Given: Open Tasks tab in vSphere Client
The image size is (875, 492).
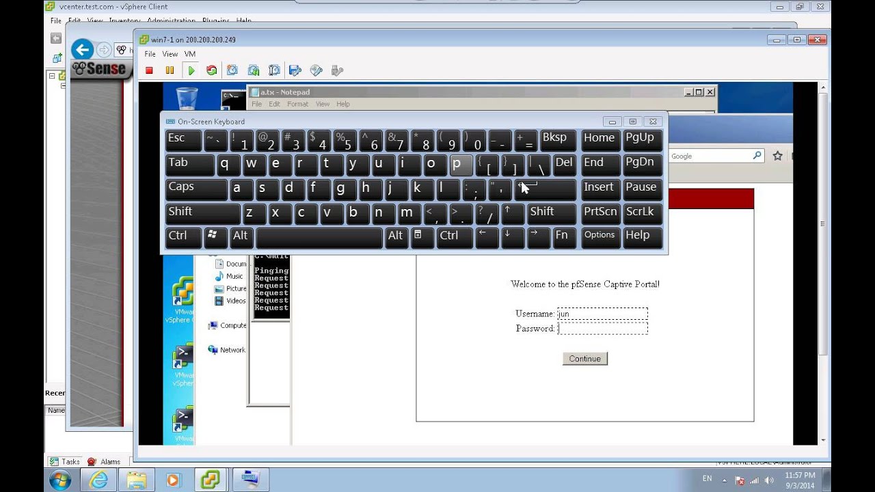Looking at the screenshot, I should [x=65, y=462].
